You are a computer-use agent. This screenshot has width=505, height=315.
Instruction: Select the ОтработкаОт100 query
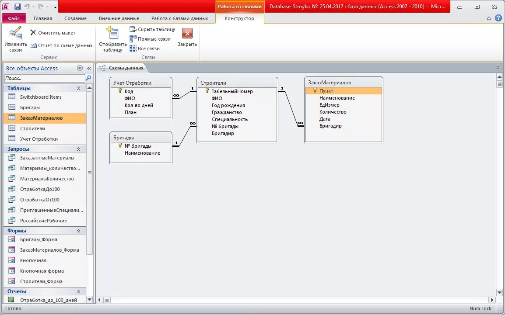pos(45,200)
